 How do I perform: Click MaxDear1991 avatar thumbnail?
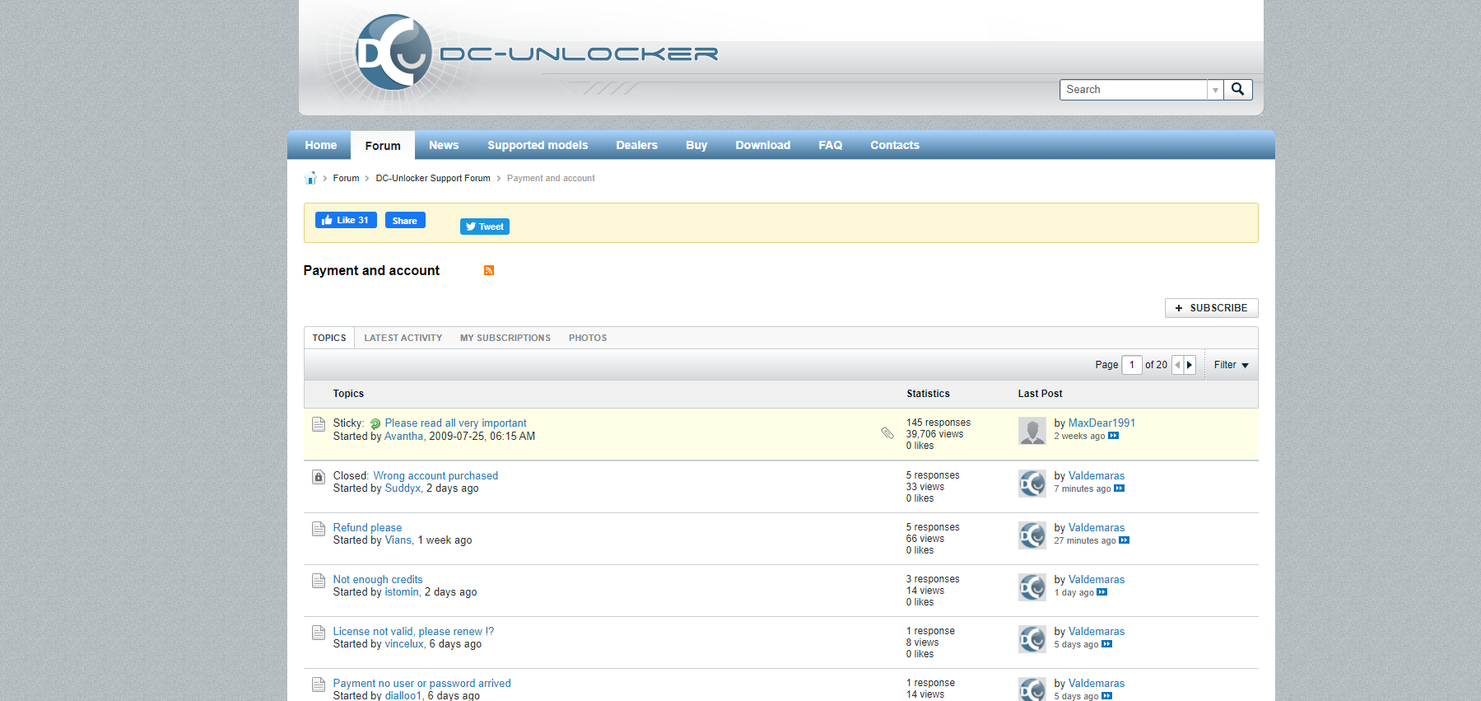click(x=1032, y=431)
